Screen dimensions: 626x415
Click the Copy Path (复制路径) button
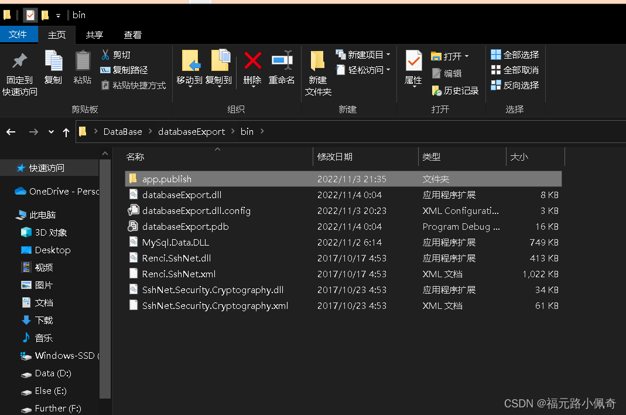124,70
